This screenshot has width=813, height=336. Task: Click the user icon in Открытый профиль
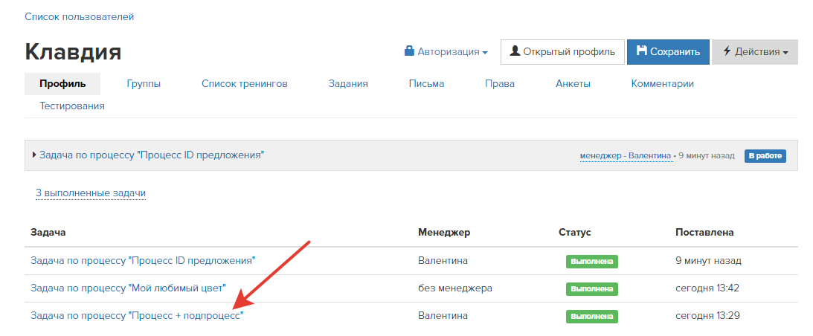515,51
